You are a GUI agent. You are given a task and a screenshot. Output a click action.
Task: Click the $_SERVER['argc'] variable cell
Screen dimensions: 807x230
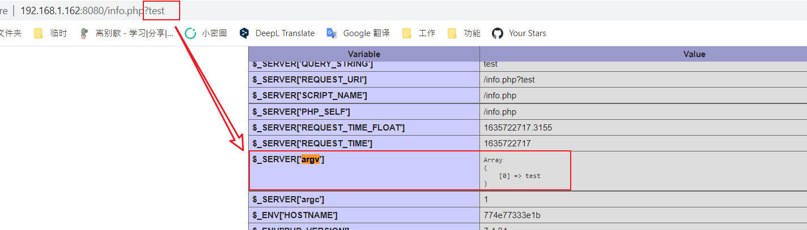pos(288,199)
